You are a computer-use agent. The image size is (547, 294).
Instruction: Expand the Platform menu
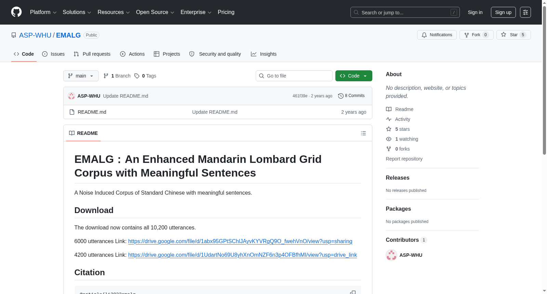click(43, 12)
